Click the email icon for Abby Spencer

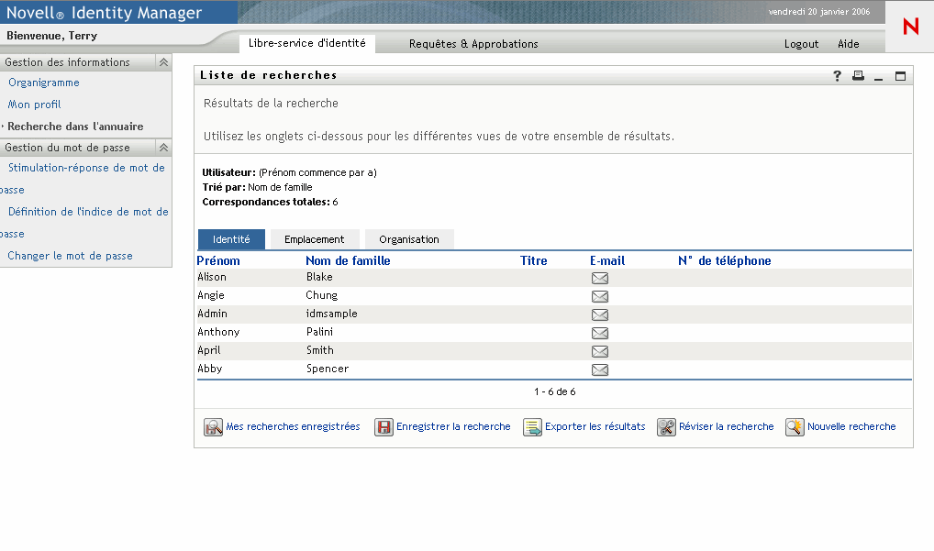coord(600,370)
